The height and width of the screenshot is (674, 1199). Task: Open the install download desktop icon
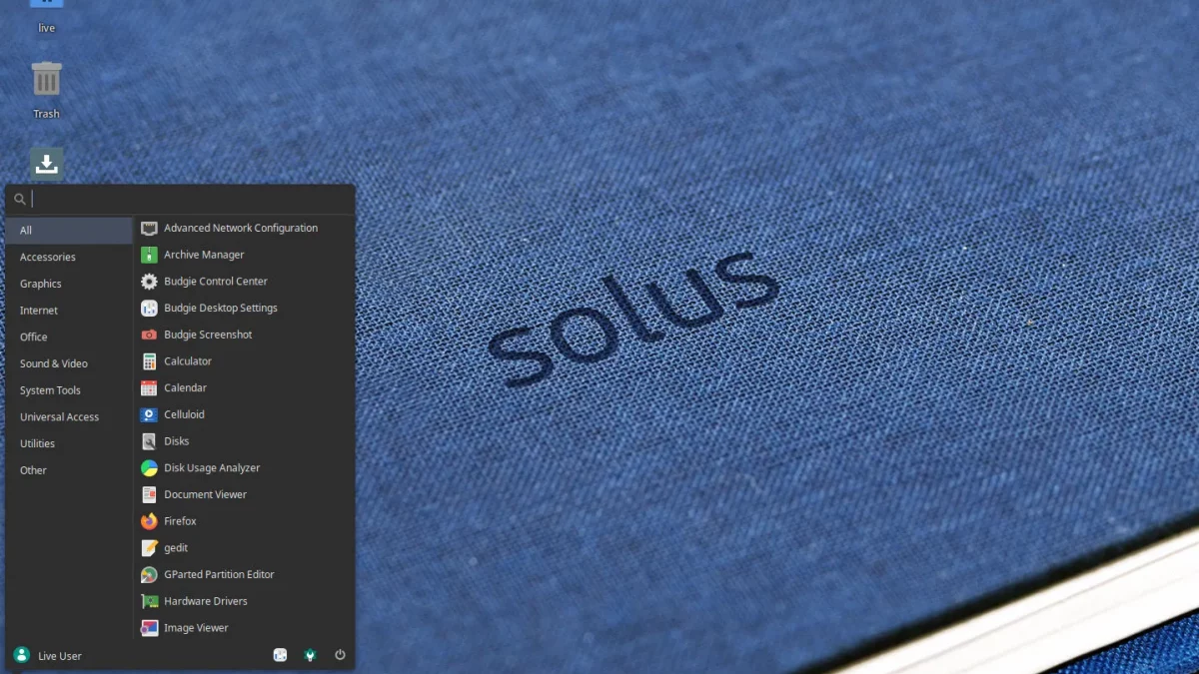pyautogui.click(x=47, y=164)
